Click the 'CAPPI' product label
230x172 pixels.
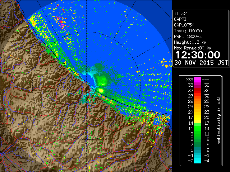point(180,19)
